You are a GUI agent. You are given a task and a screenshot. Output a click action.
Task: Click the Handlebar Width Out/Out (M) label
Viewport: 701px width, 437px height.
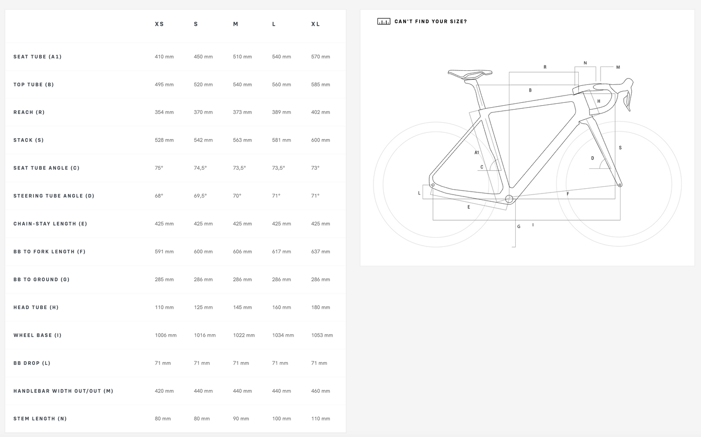point(63,391)
